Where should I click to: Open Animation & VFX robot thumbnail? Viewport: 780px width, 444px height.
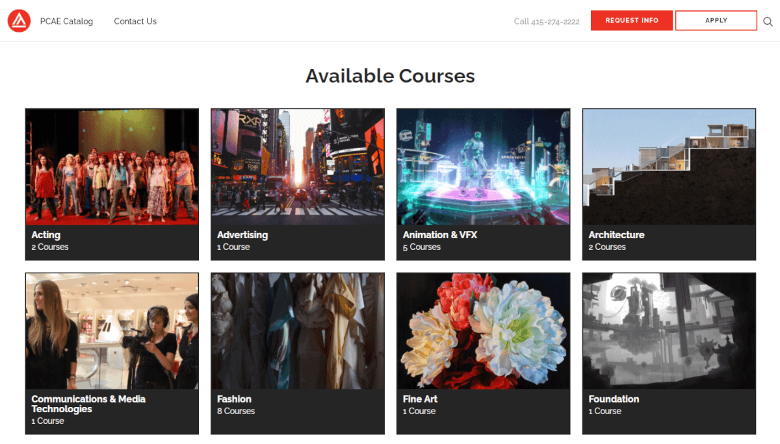(x=483, y=167)
